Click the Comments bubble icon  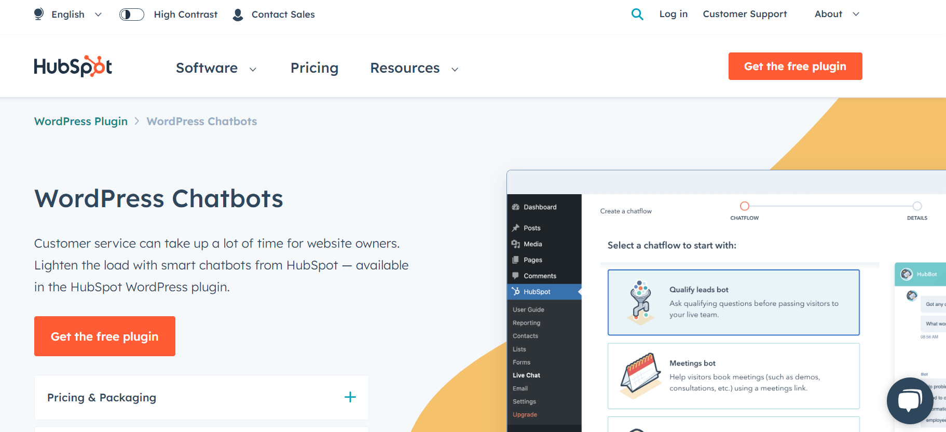[x=516, y=276]
